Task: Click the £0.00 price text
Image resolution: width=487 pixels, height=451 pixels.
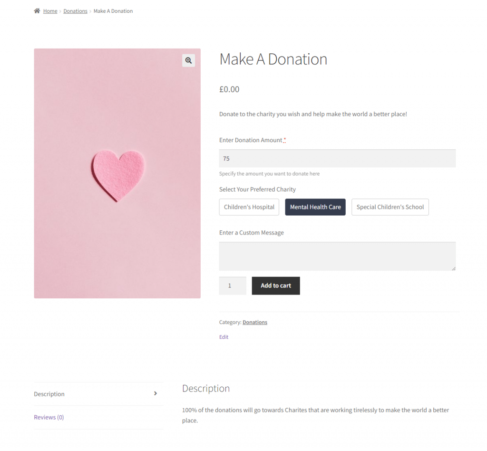Action: tap(229, 89)
